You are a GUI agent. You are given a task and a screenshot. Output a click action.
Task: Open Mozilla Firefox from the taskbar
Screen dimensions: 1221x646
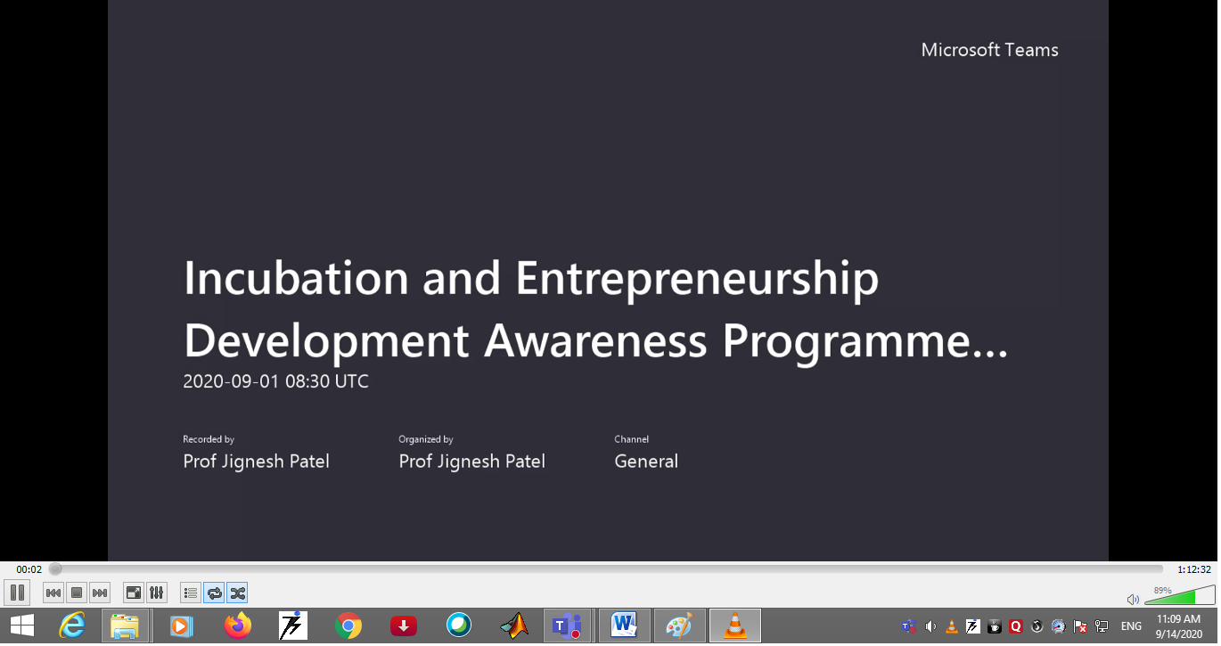pos(238,626)
